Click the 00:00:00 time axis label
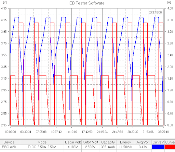This screenshot has height=152, width=175. [11, 132]
